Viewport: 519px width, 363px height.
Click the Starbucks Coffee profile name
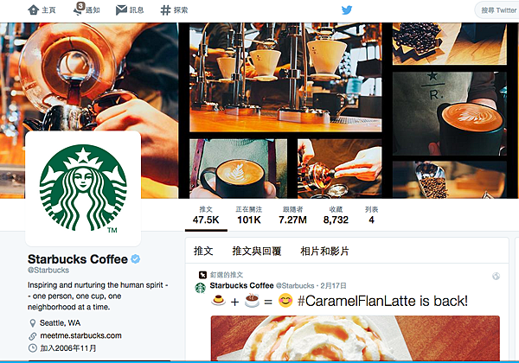(78, 259)
